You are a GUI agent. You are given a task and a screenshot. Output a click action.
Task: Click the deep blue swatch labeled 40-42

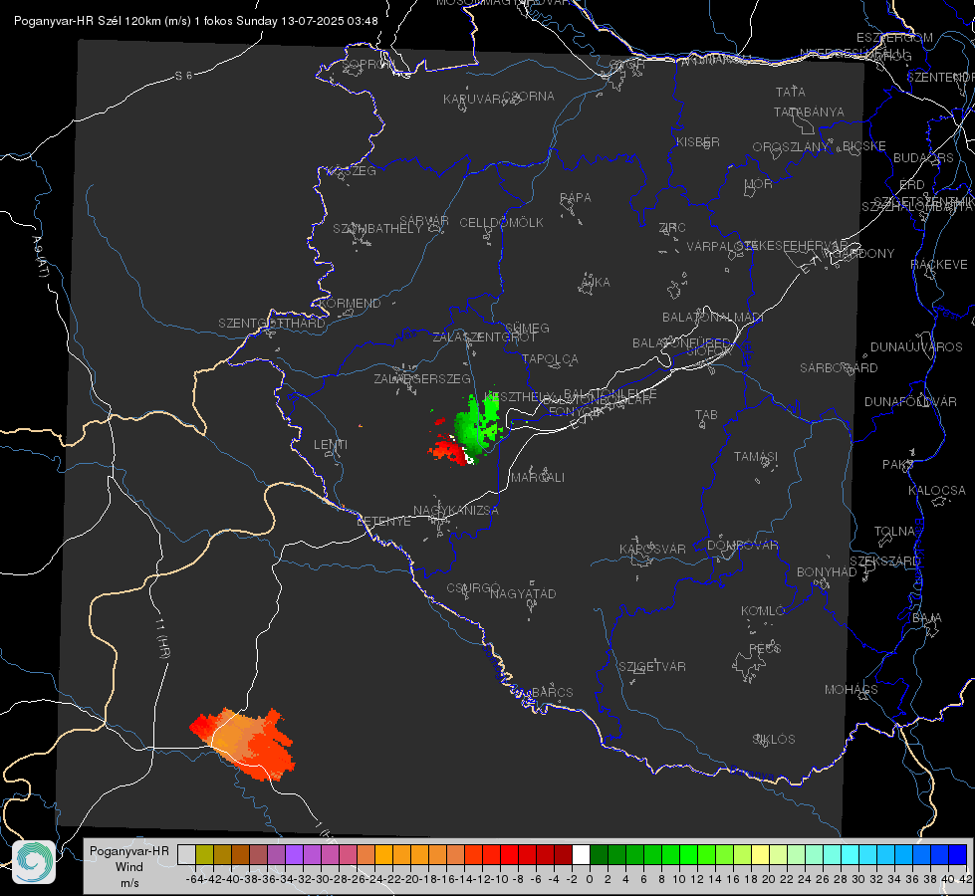pos(958,854)
